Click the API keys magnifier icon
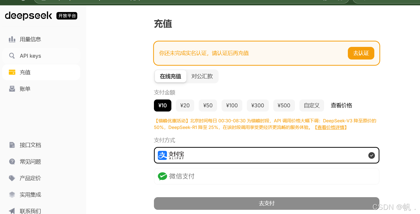This screenshot has width=420, height=214. (x=12, y=56)
